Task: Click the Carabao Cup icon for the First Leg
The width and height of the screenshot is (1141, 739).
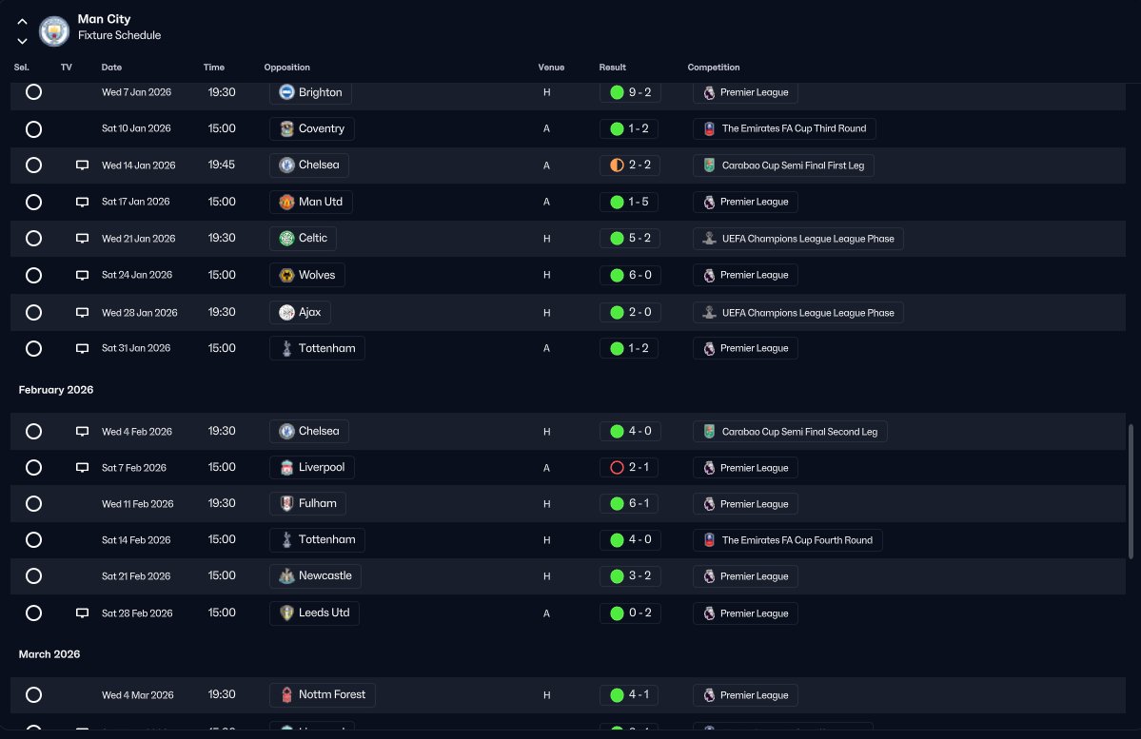Action: click(x=709, y=165)
